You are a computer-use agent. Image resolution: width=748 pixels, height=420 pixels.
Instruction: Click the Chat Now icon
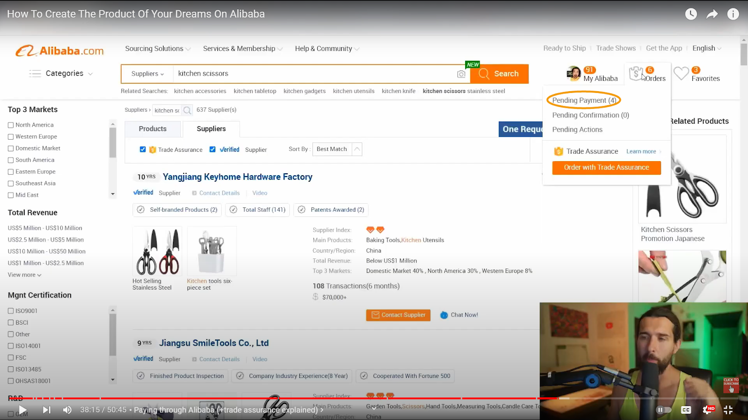click(444, 315)
